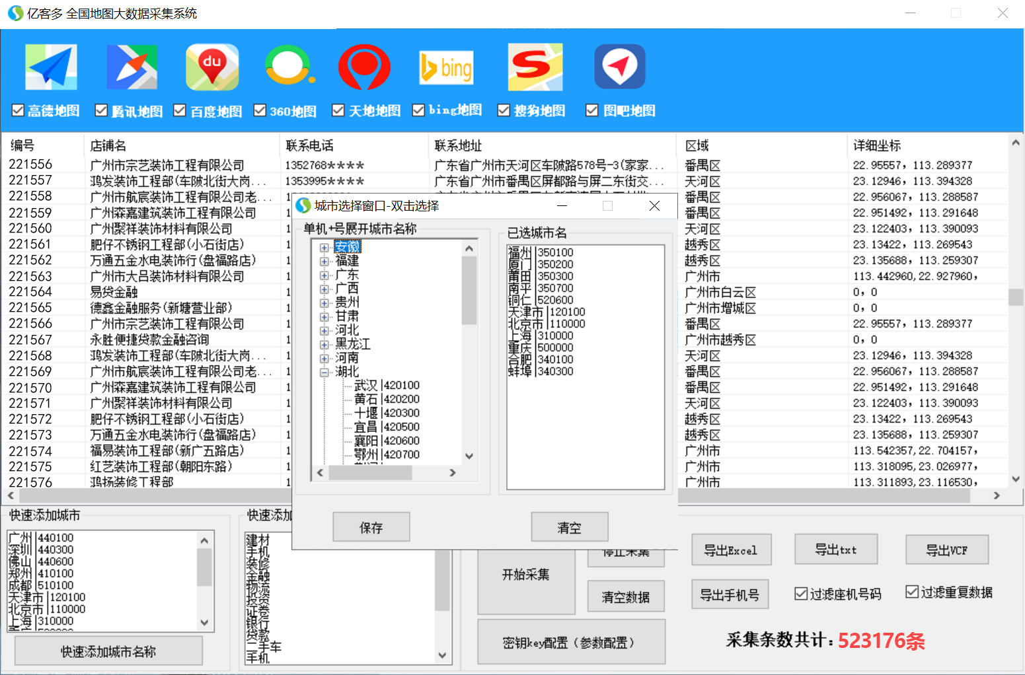This screenshot has height=675, width=1025.
Task: Select 武汉 420100 in the city tree
Action: 387,385
